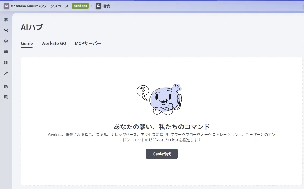304x189 pixels.
Task: Click the Genie description paragraph text
Action: (162, 137)
